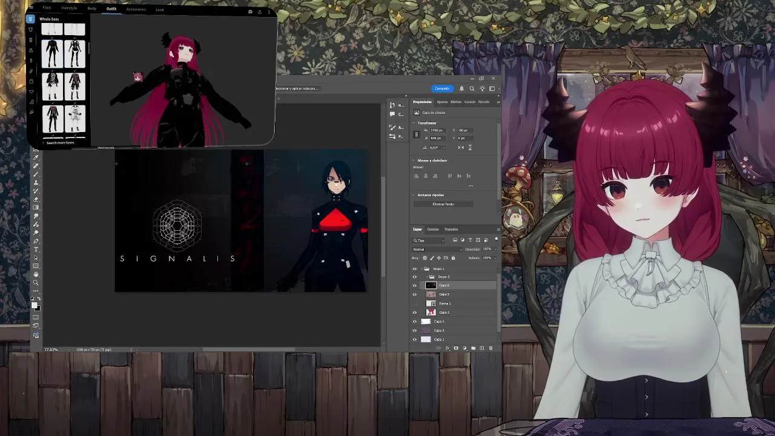This screenshot has height=436, width=775.
Task: Collapse the Grupo 1 layer group arrow
Action: [x=421, y=269]
